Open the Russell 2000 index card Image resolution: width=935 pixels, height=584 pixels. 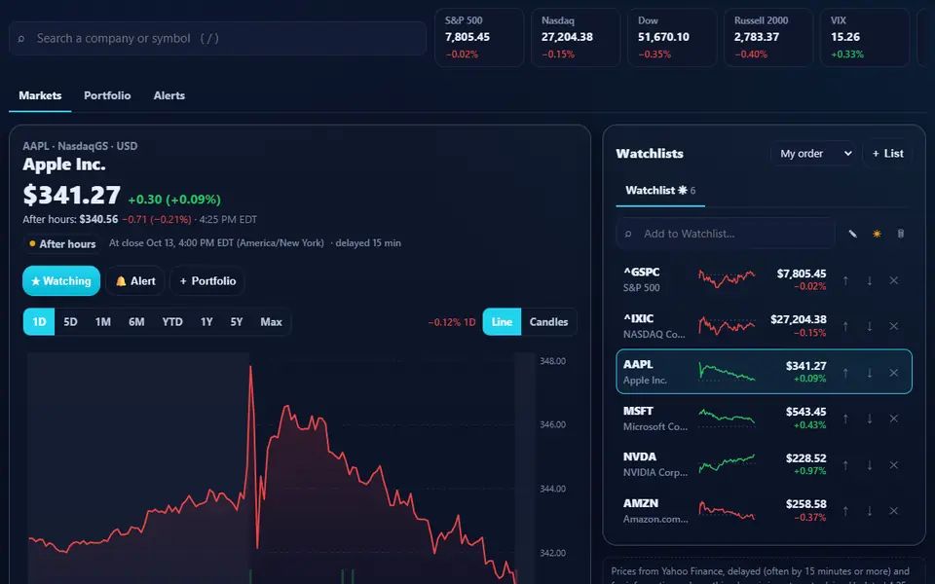768,38
